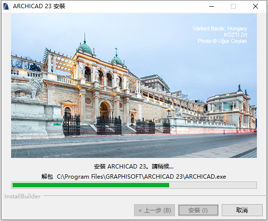
Task: Click the 上一步 (B) back button
Action: pos(154,210)
